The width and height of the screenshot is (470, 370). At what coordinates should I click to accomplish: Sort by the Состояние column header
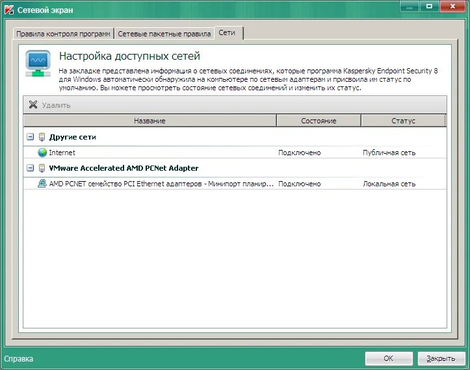click(x=319, y=121)
